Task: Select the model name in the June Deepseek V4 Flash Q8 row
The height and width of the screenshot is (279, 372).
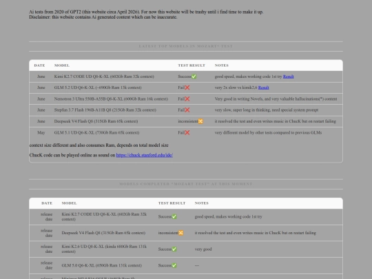Action: point(96,121)
